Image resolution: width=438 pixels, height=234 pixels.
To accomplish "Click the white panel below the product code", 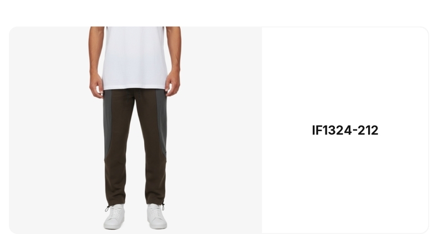I will (345, 184).
